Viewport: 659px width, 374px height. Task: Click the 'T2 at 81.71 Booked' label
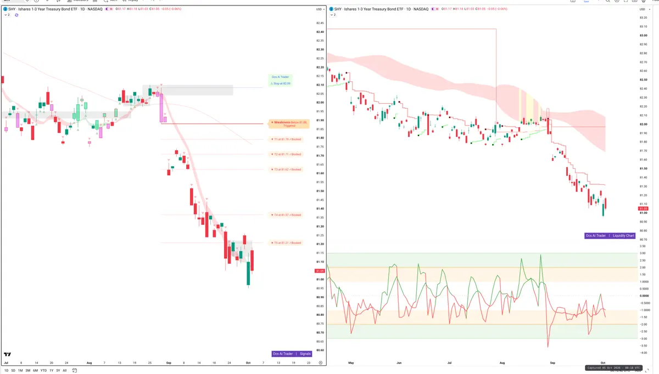[x=286, y=154]
